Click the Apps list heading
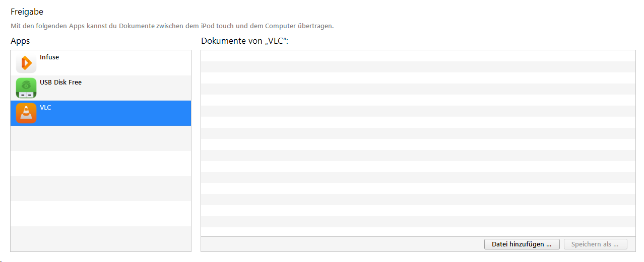Viewport: 644px width, 262px height. tap(20, 41)
